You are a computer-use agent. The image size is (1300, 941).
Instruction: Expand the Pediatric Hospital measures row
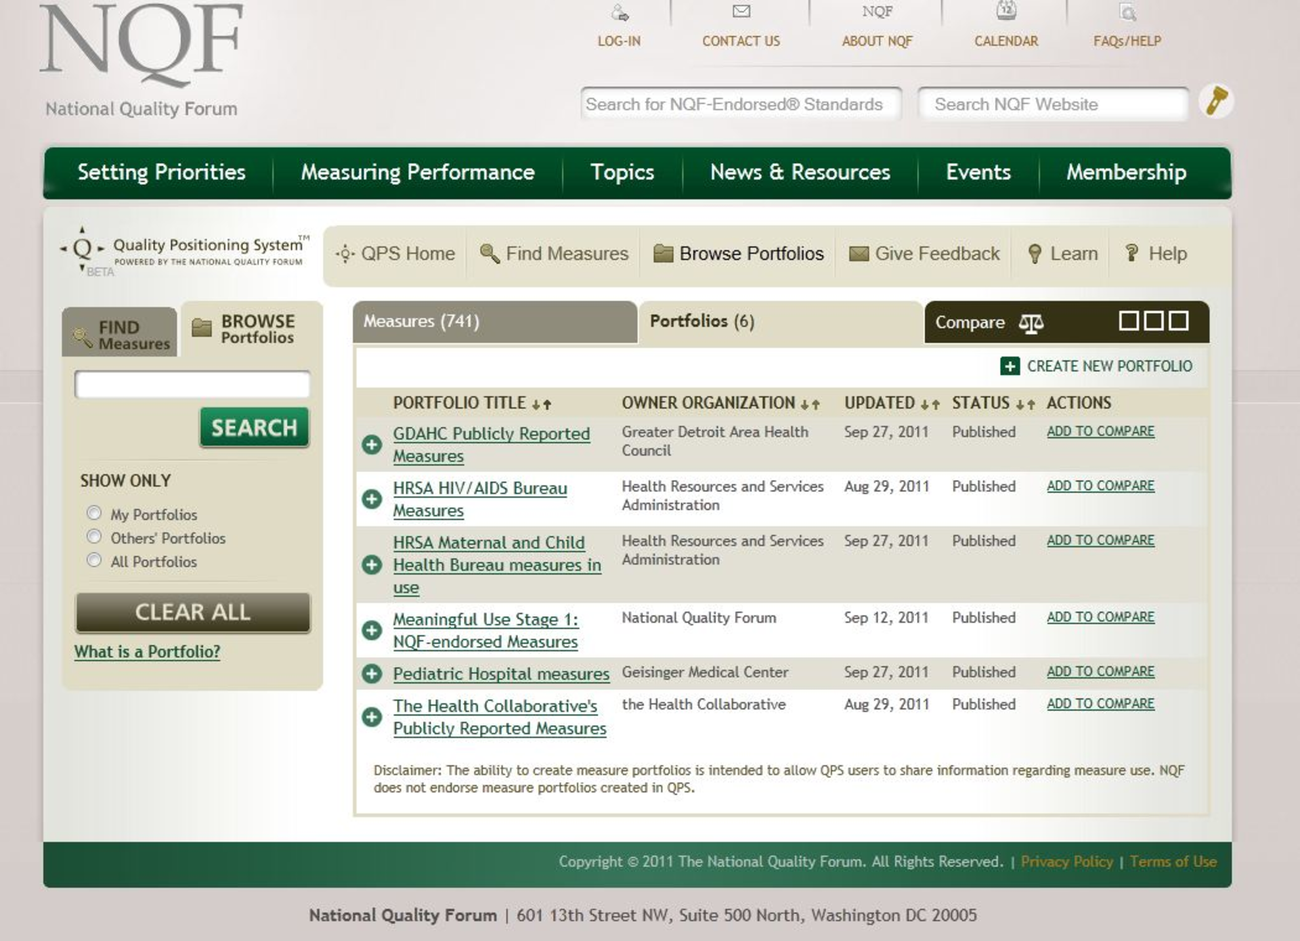coord(372,674)
